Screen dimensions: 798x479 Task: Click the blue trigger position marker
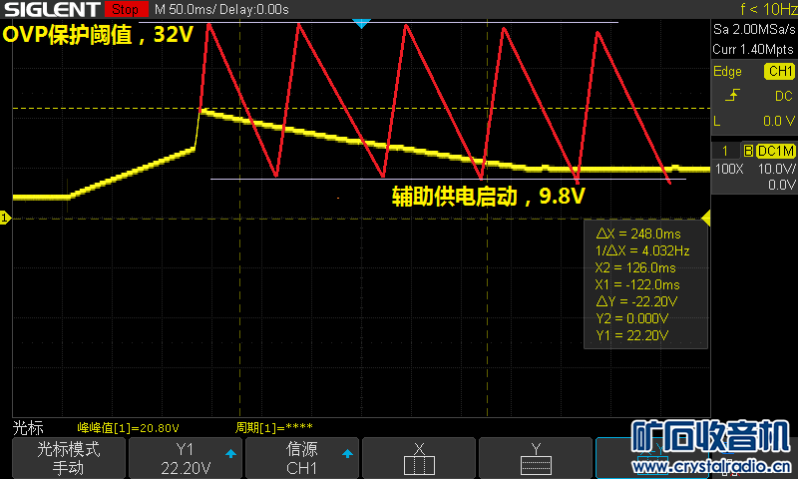(361, 23)
